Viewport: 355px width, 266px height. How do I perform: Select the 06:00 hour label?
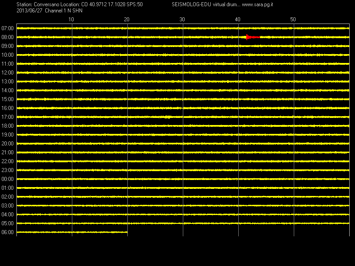(x=8, y=232)
